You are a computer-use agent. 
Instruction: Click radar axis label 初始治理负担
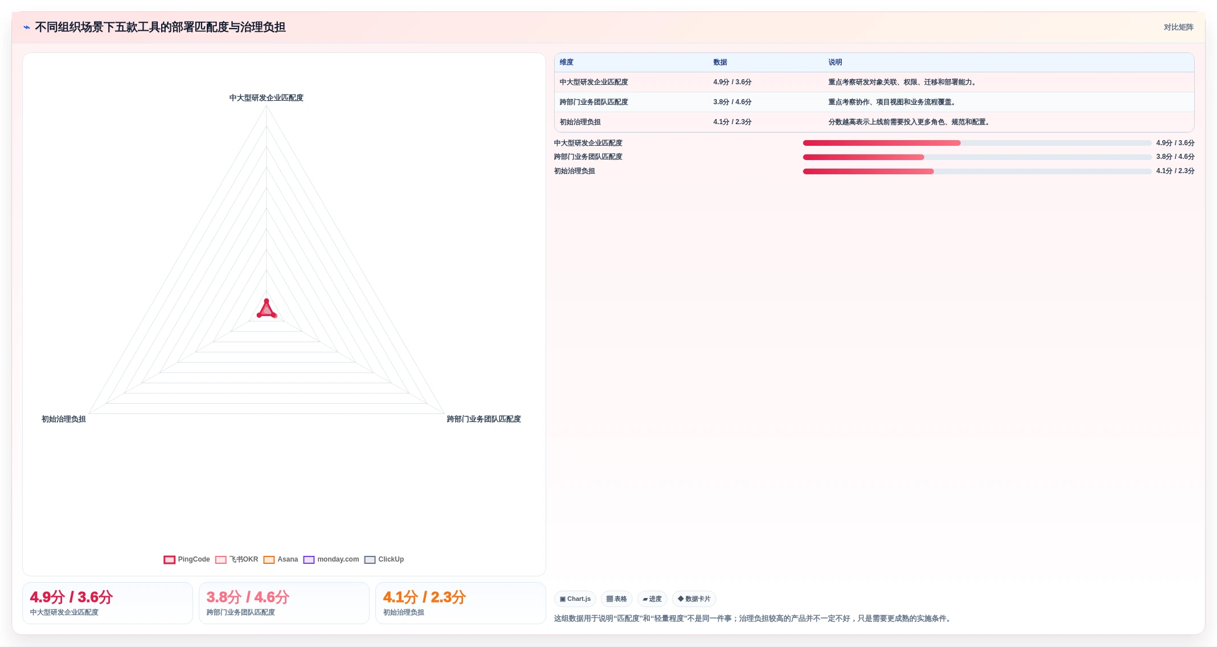click(x=64, y=419)
